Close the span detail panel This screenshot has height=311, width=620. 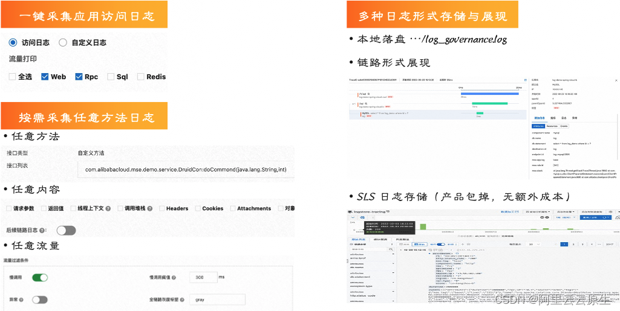616,80
